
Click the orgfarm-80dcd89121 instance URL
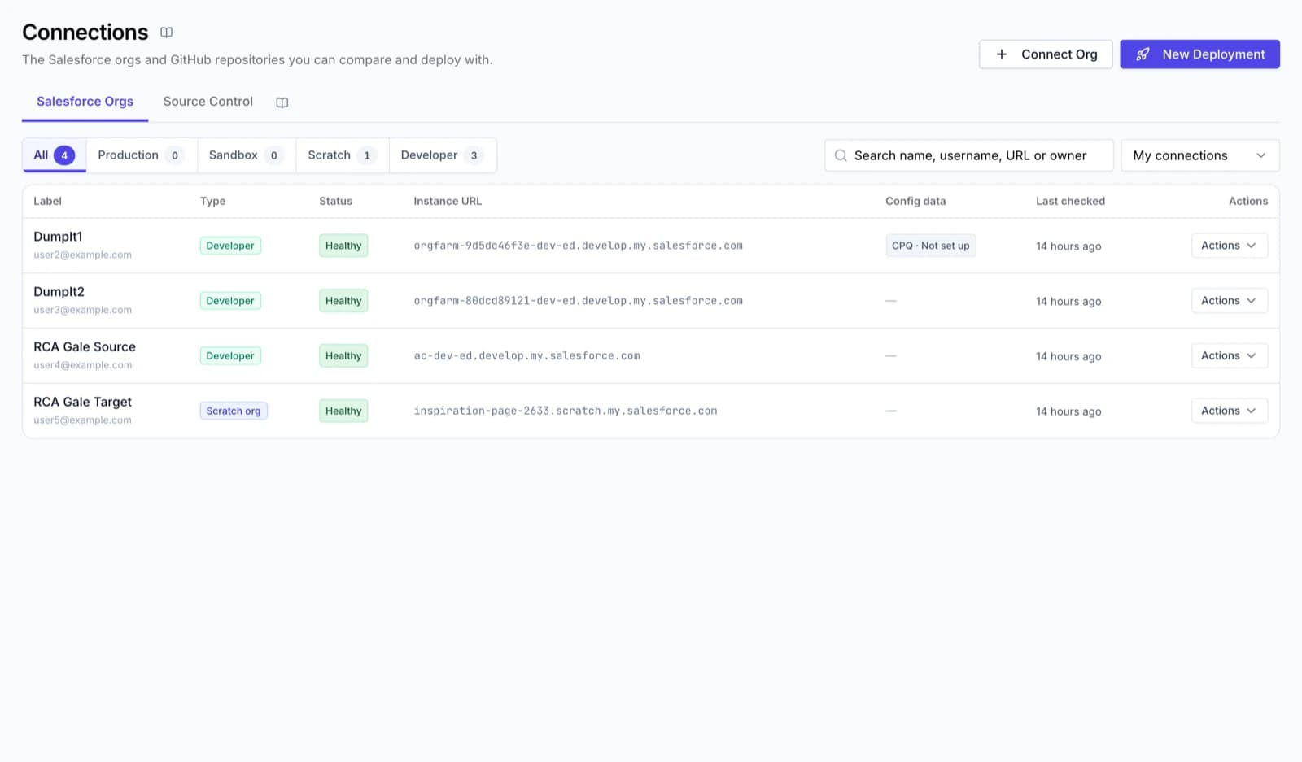click(x=578, y=301)
